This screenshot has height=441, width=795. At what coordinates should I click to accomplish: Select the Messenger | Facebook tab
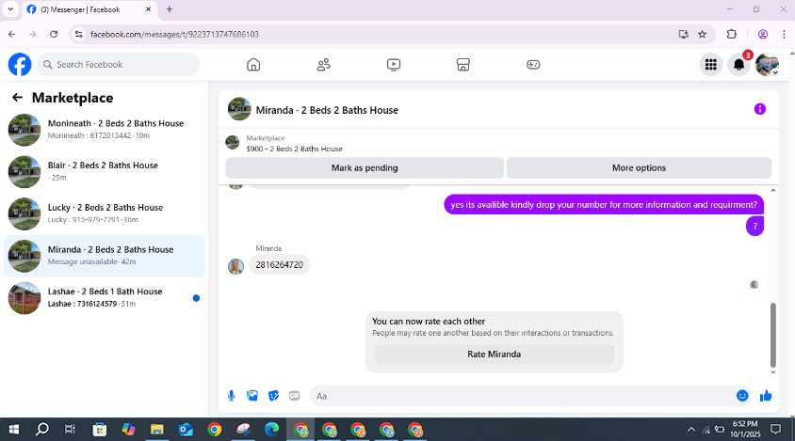pos(89,9)
